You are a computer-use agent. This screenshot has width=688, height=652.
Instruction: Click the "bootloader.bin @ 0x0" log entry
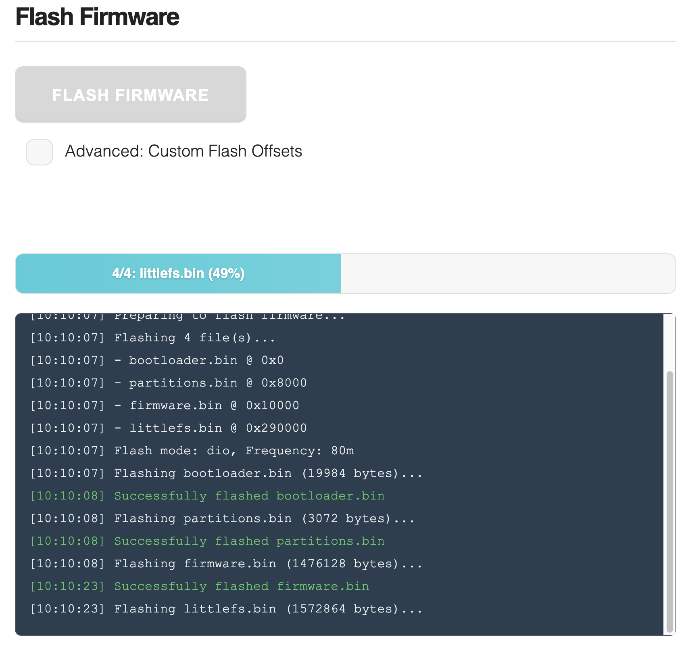(206, 360)
